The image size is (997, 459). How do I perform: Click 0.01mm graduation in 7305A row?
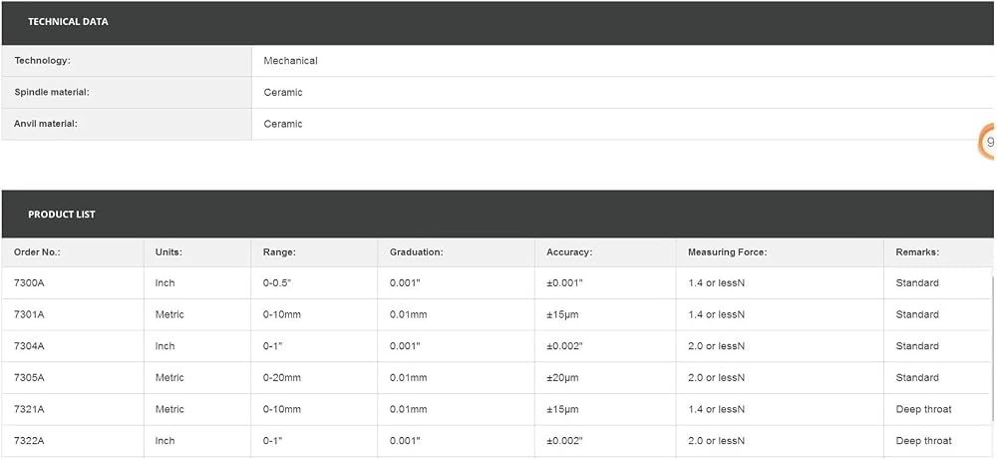(x=408, y=377)
